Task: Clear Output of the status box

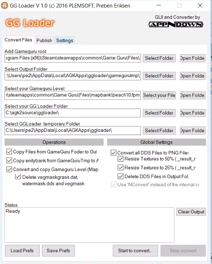Action: [191, 212]
